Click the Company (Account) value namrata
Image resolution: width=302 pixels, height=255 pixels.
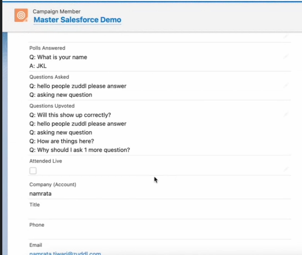tap(40, 194)
